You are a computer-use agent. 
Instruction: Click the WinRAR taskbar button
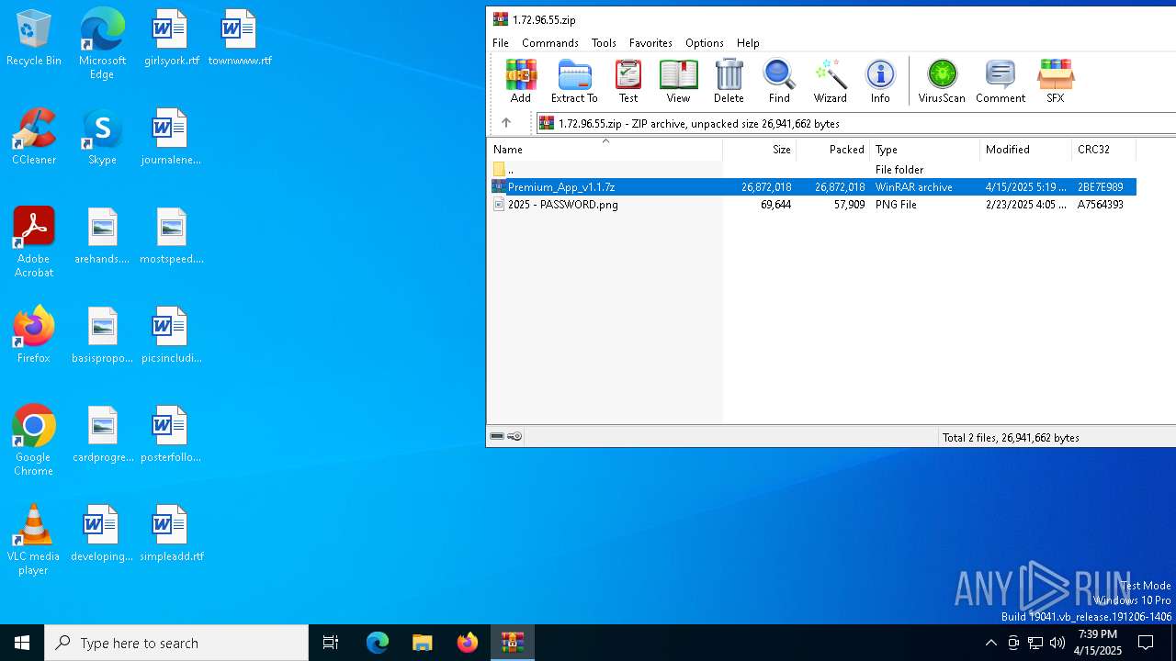click(513, 643)
